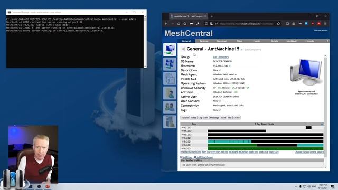
Task: Click the Actions button
Action: pos(185,118)
